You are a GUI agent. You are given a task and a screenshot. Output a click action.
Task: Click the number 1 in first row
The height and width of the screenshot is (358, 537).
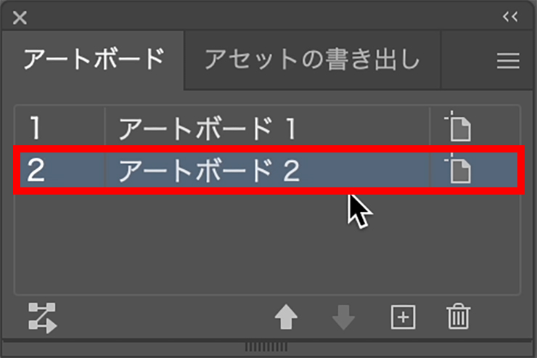pyautogui.click(x=35, y=127)
